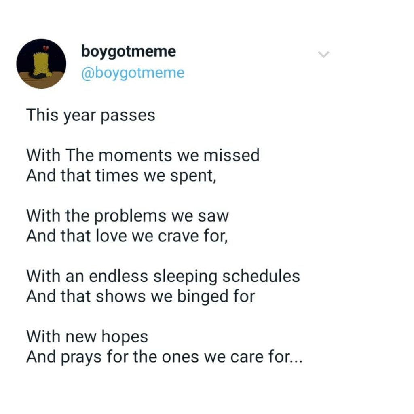
Task: Tap the line "And that shows we binged for"
Action: pyautogui.click(x=140, y=296)
